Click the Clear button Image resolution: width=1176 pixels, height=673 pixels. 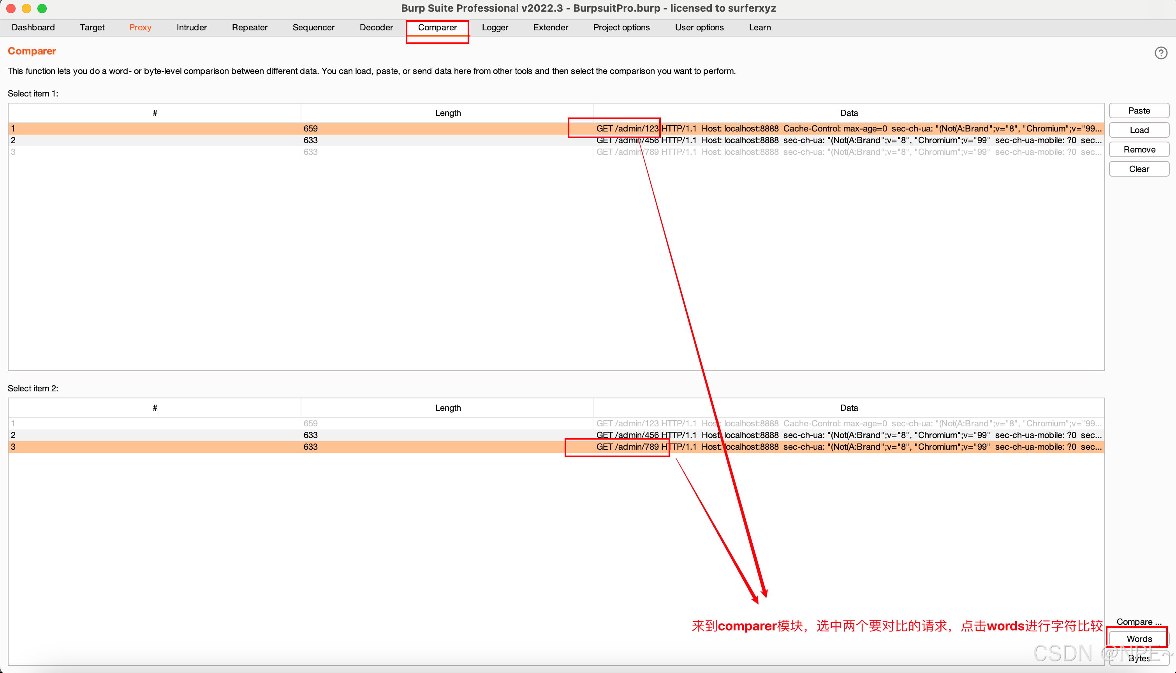1139,169
